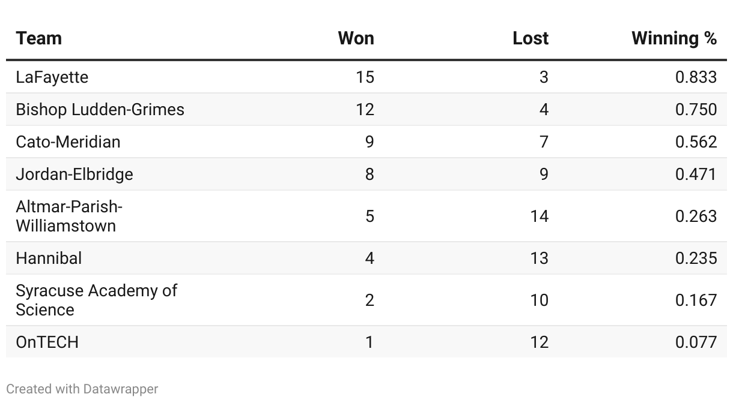
Task: Select the Bishop Ludden-Grimes team name
Action: (x=100, y=110)
